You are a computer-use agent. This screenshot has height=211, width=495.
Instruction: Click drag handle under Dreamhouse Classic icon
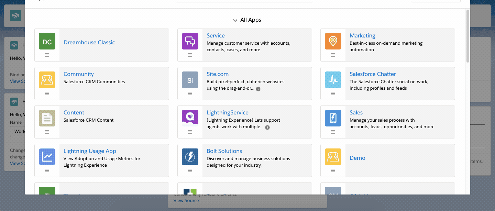pos(47,55)
